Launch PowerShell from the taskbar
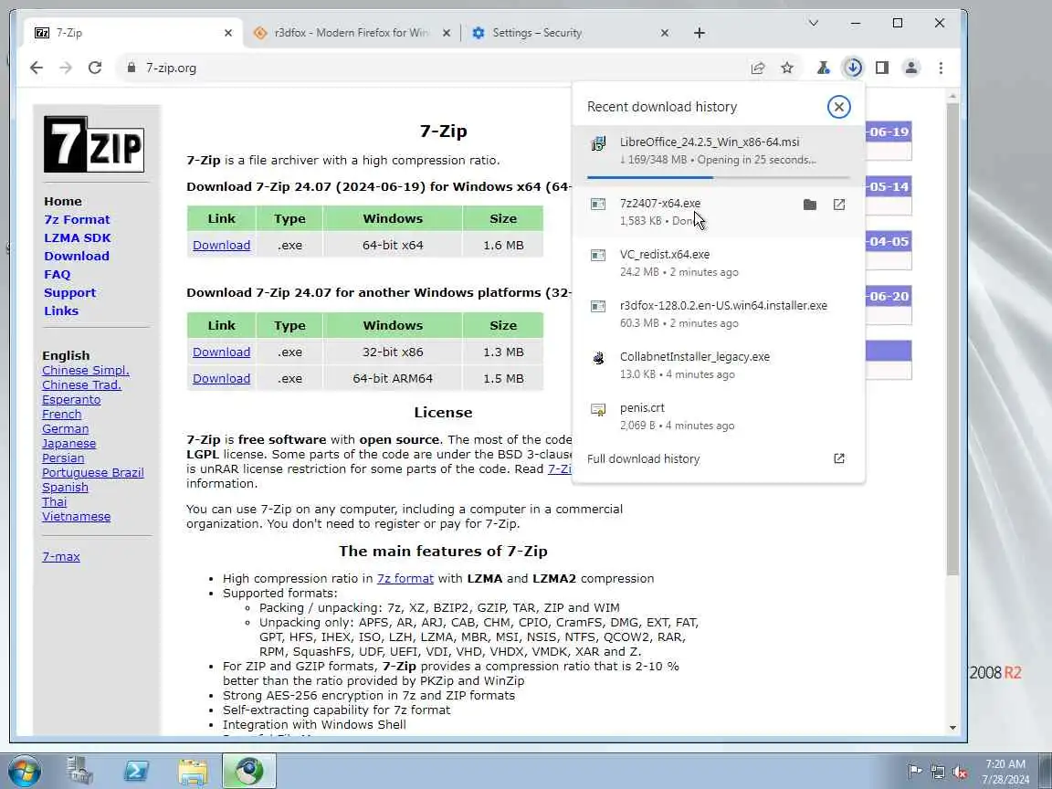Screen dimensions: 1052x789 coord(136,771)
